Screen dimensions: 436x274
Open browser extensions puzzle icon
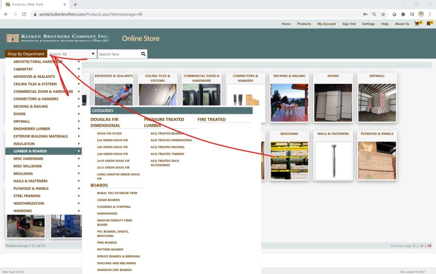pos(403,14)
